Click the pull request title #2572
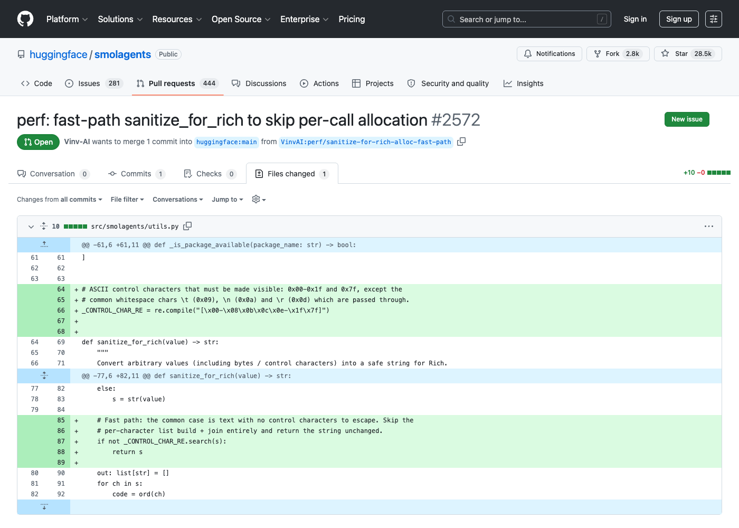This screenshot has width=739, height=528. [248, 120]
